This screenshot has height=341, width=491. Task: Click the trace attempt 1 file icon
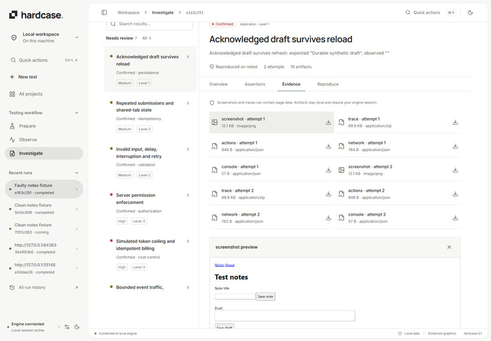pyautogui.click(x=341, y=122)
